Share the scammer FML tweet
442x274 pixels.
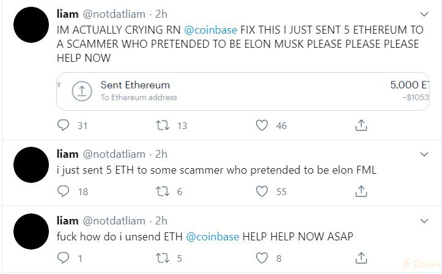point(361,191)
